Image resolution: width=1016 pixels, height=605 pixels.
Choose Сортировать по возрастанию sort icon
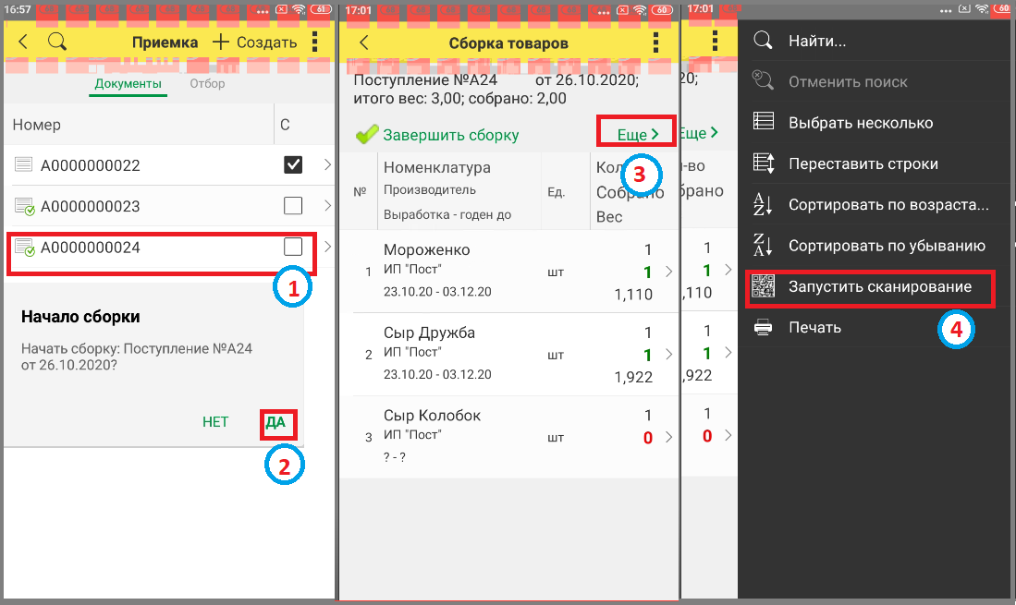pos(763,204)
